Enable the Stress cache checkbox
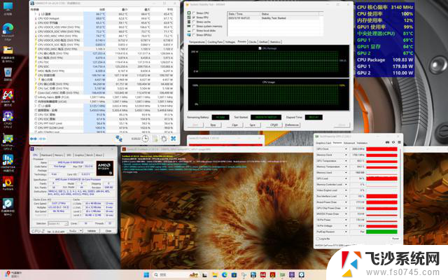Image resolution: width=448 pixels, height=280 pixels. 194,22
